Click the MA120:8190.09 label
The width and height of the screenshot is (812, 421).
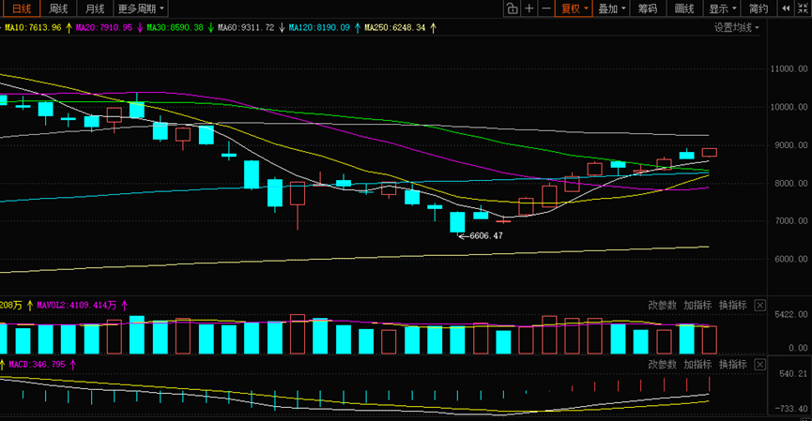click(319, 27)
